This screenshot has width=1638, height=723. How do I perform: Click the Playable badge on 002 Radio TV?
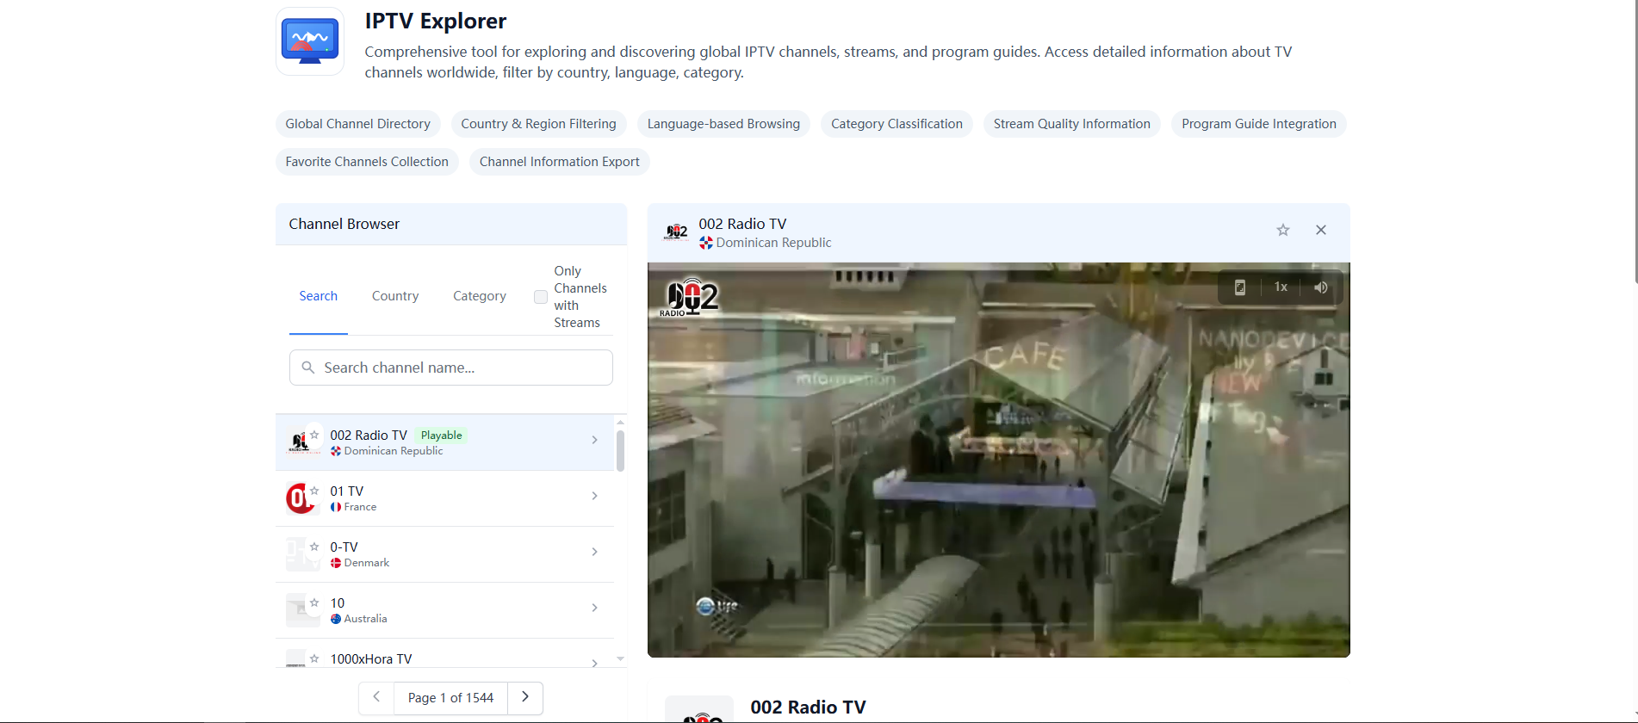441,436
